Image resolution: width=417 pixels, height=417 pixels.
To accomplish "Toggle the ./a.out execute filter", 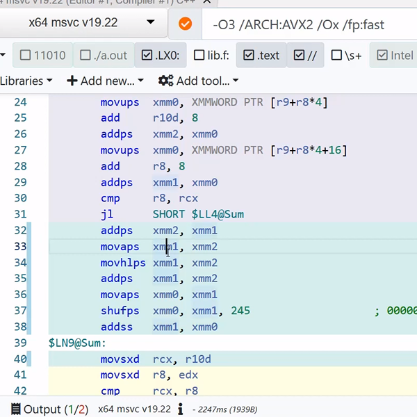I will point(104,56).
